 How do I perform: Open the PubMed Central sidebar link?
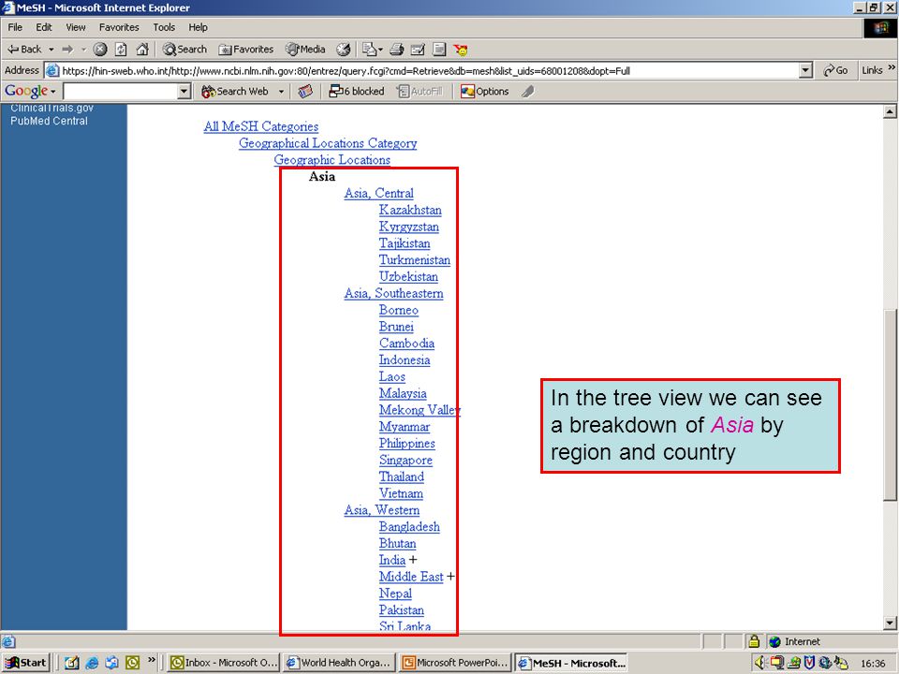point(49,121)
